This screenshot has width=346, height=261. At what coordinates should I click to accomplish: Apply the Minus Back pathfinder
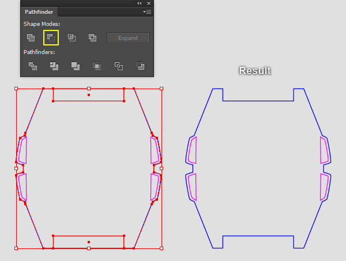coord(140,66)
